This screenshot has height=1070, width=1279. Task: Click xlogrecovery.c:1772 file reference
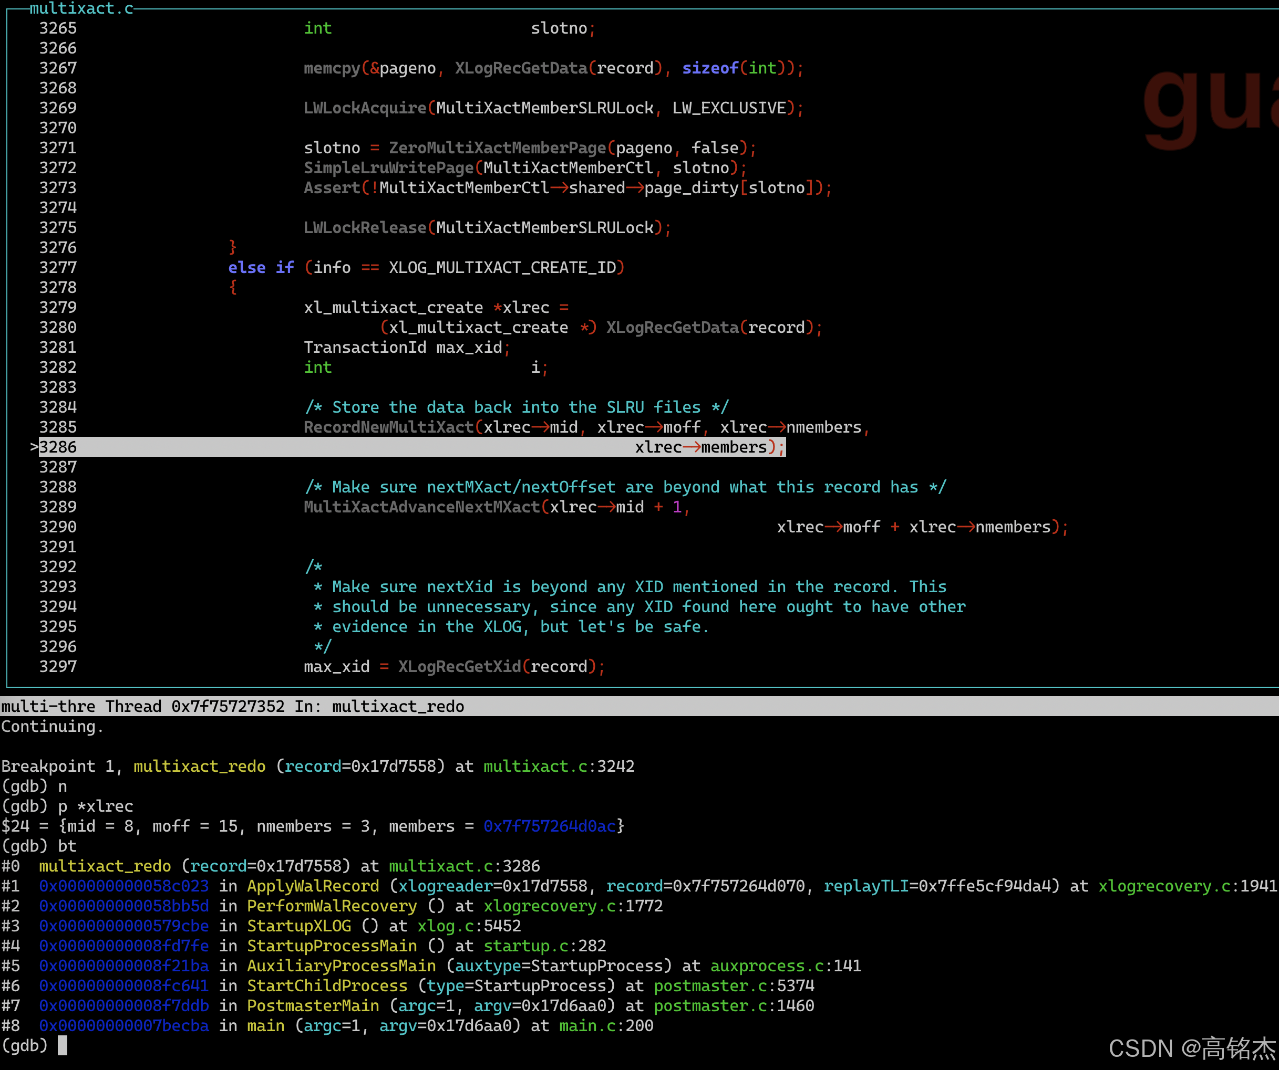tap(573, 906)
